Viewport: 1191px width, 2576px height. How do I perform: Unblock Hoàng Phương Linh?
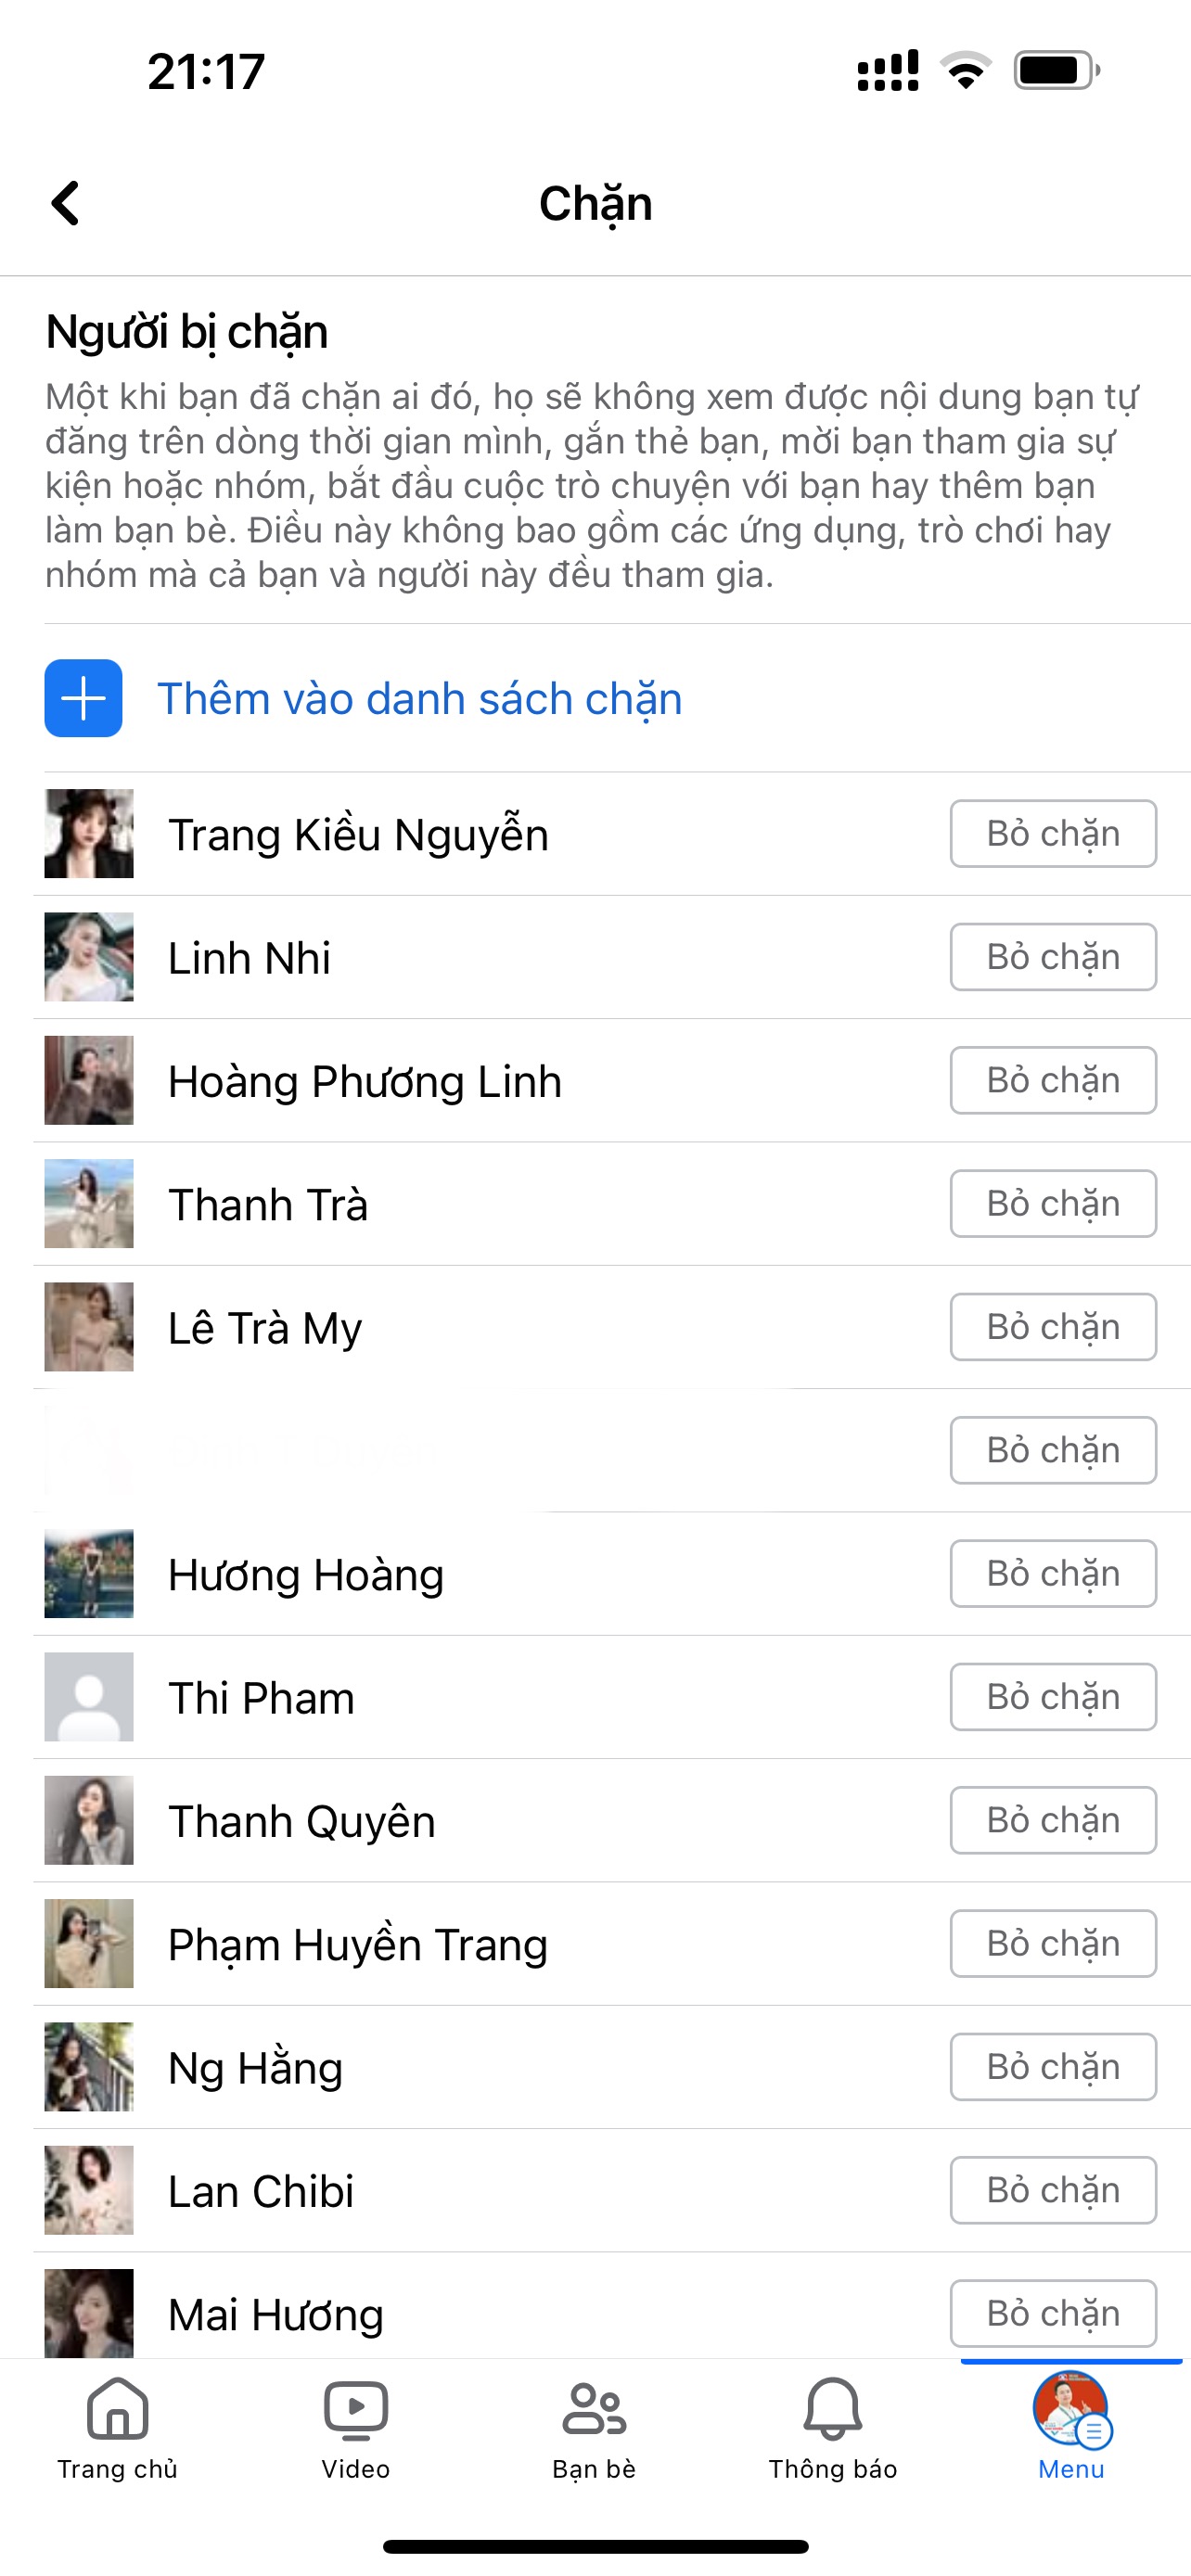[x=1053, y=1081]
